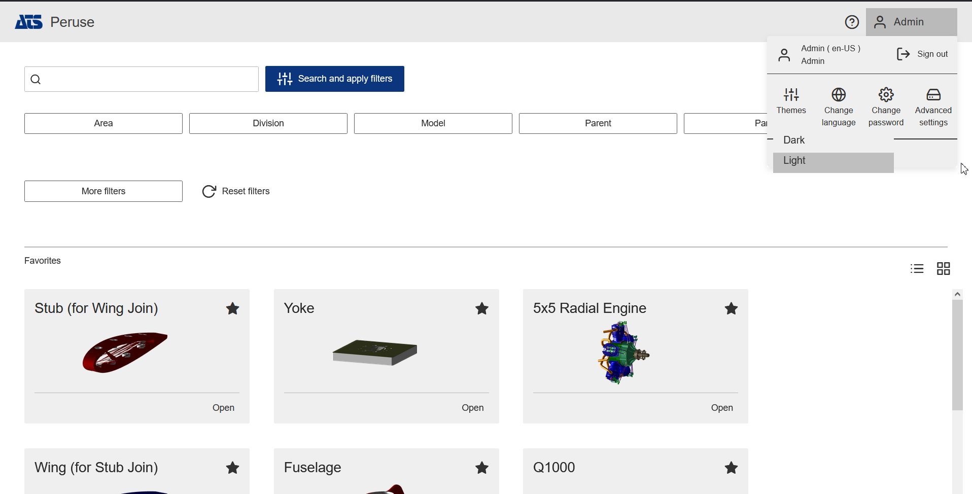Expand the Area filter dropdown
Image resolution: width=972 pixels, height=494 pixels.
(103, 123)
